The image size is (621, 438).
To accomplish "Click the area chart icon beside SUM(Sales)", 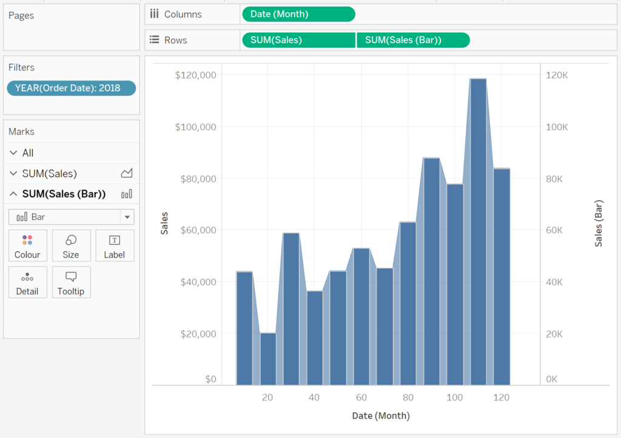I will click(127, 173).
